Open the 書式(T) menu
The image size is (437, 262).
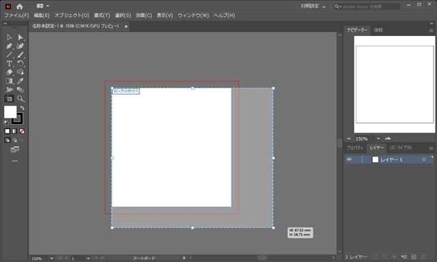tap(102, 16)
